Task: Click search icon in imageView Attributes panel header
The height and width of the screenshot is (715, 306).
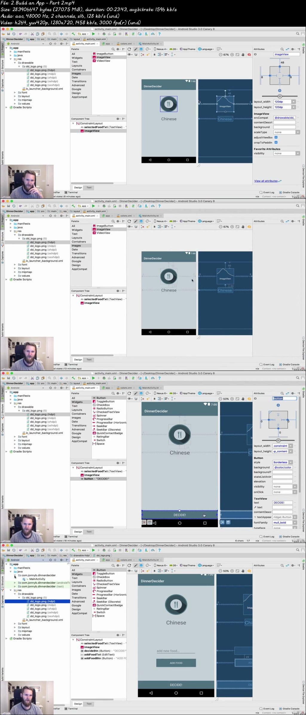Action: click(282, 49)
